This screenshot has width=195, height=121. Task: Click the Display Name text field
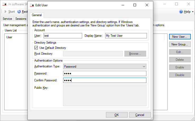coord(126,36)
